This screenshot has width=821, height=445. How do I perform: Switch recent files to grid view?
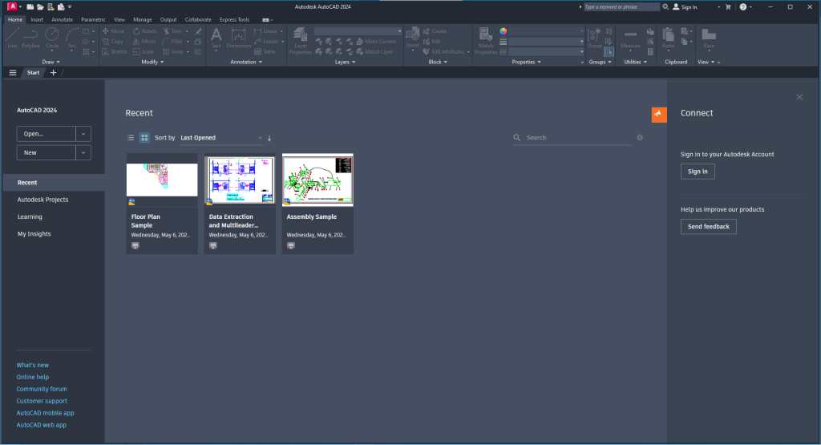[x=144, y=138]
